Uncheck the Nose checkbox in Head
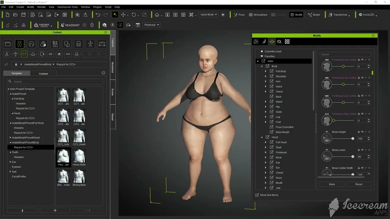The image size is (390, 219). [x=271, y=178]
